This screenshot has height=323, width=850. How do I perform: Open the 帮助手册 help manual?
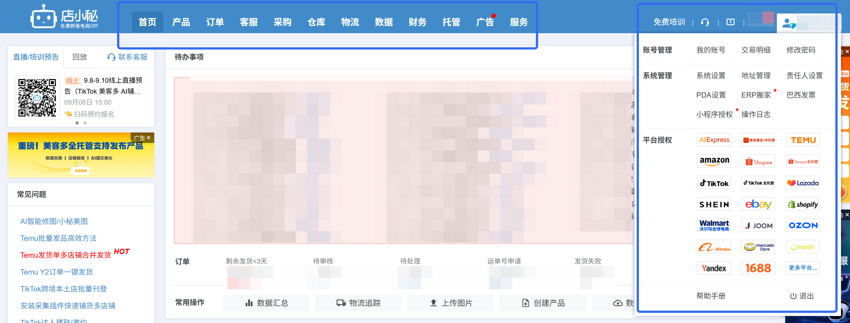tap(711, 296)
